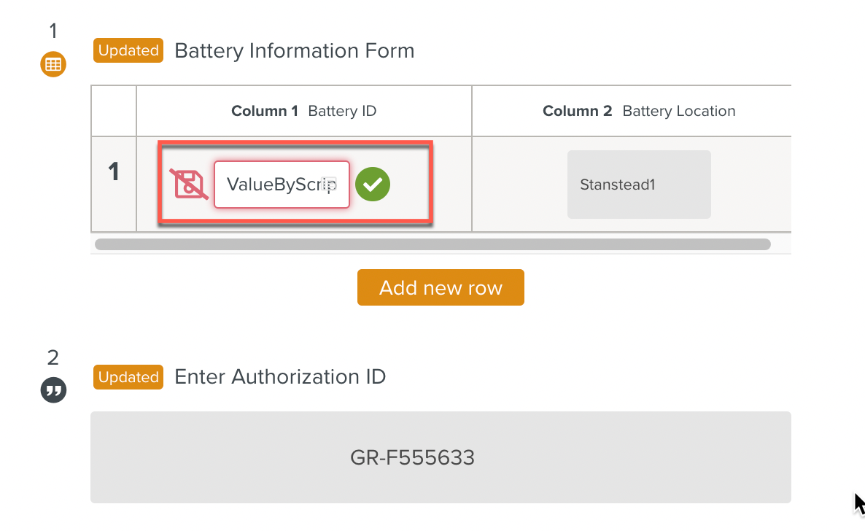Click the green checkmark confirm icon
This screenshot has width=865, height=531.
coord(373,185)
